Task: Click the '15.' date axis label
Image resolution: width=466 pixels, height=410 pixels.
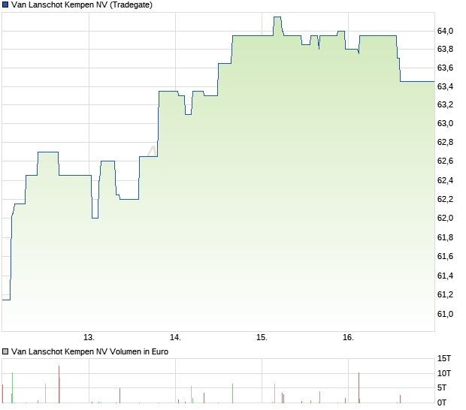Action: 262,338
